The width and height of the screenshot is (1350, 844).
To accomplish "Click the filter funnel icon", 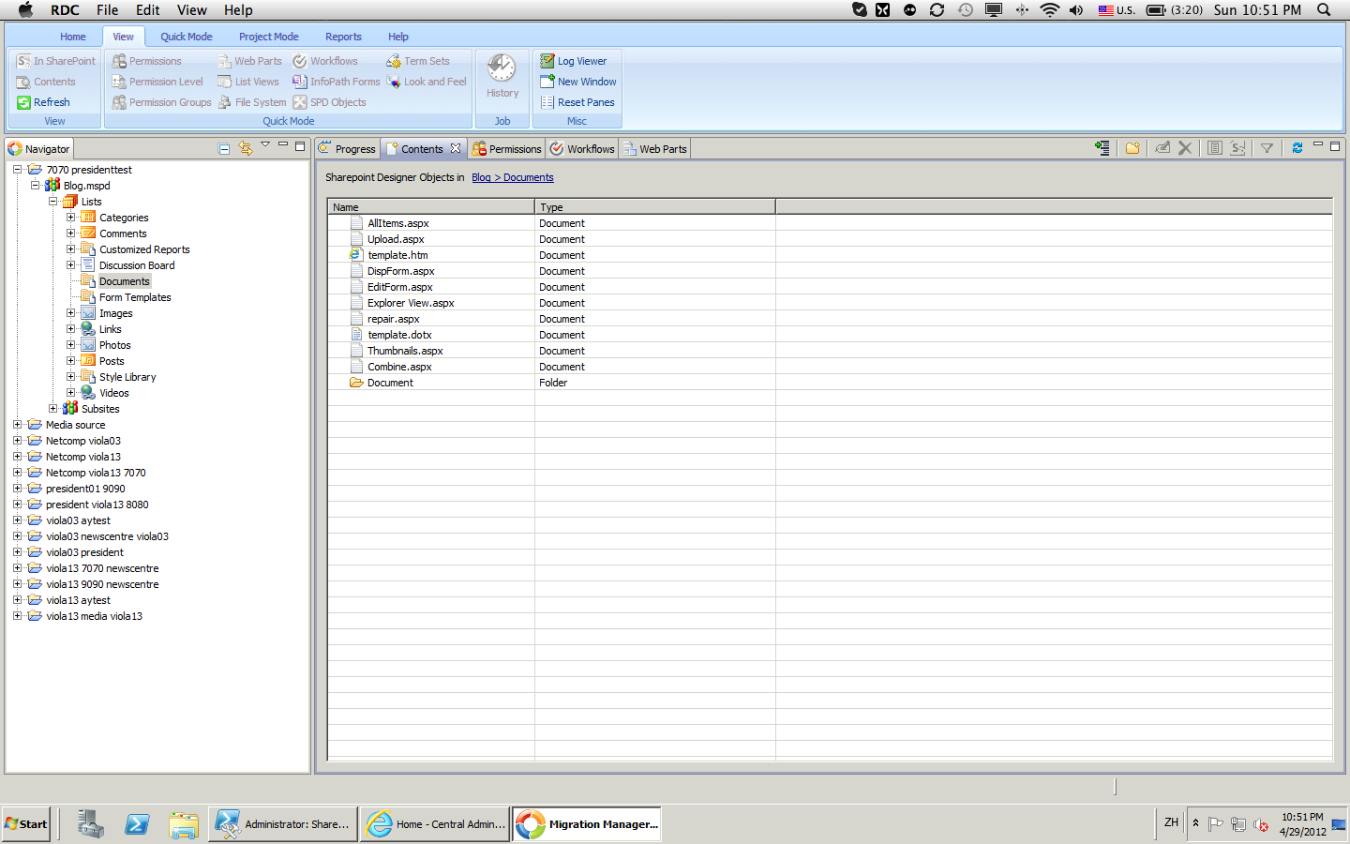I will [x=1267, y=148].
